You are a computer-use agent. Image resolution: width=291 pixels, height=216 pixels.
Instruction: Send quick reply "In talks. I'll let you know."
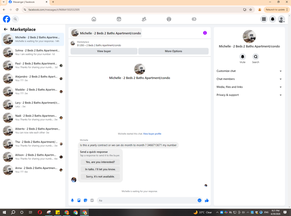tap(100, 169)
